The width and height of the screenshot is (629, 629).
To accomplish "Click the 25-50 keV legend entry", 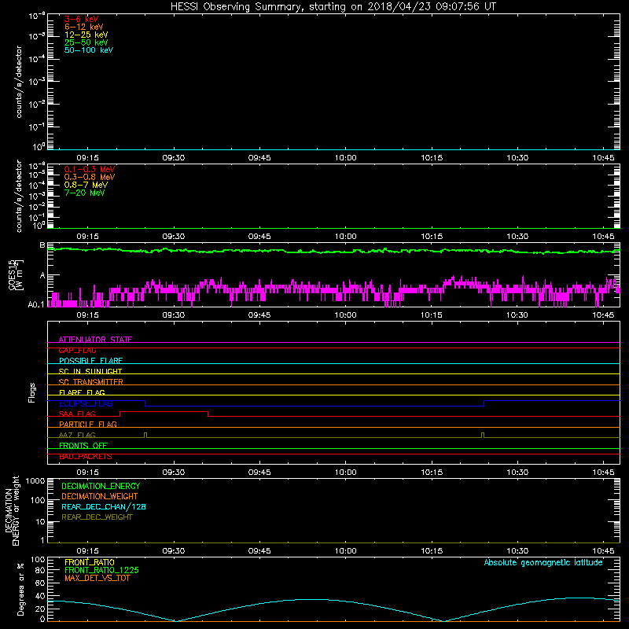I will pyautogui.click(x=86, y=42).
